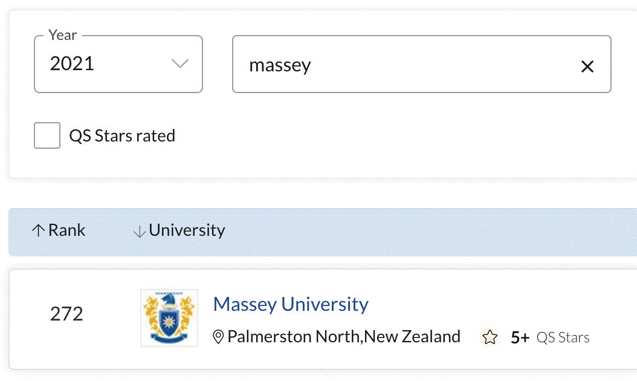Open the Massey University link
The image size is (637, 381).
pos(291,304)
